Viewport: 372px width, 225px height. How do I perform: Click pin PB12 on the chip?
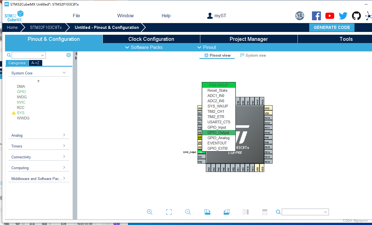pyautogui.click(x=268, y=162)
